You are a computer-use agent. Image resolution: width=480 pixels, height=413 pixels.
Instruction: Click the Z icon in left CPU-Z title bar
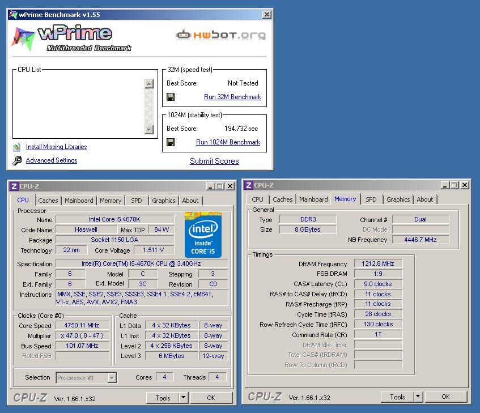point(14,186)
